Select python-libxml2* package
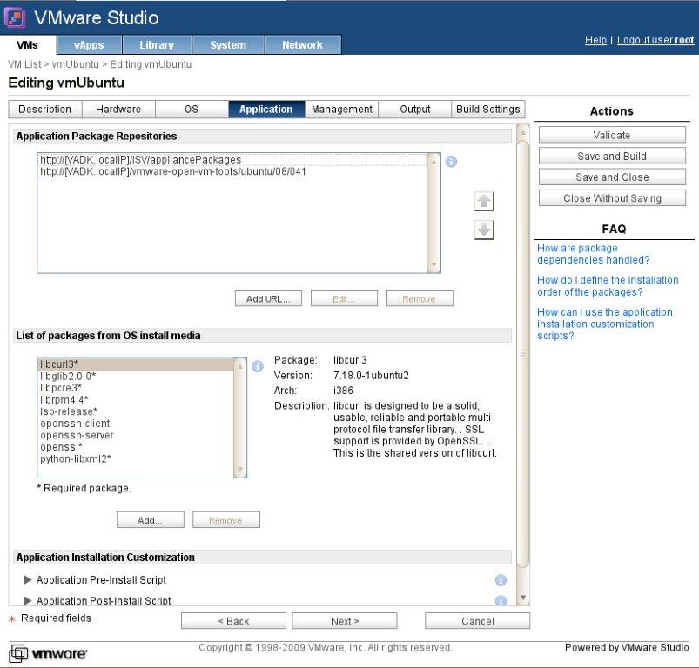The width and height of the screenshot is (699, 668). pyautogui.click(x=136, y=458)
